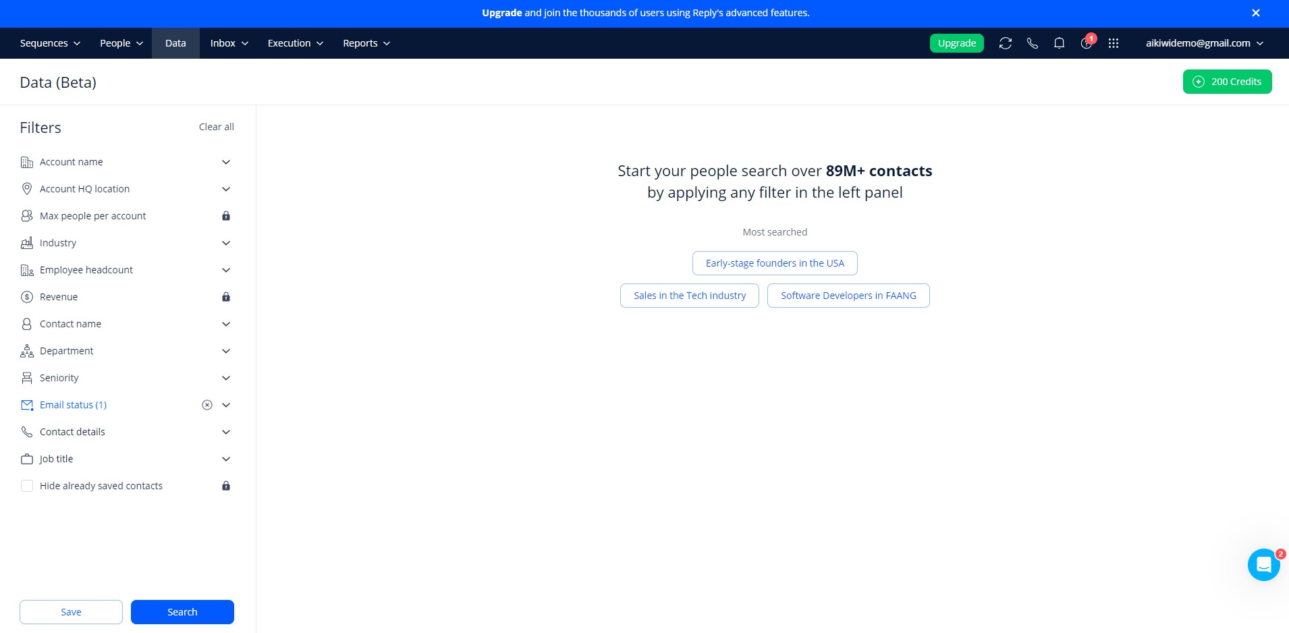Click the icon with red badge in top bar
Image resolution: width=1289 pixels, height=633 pixels.
(x=1087, y=43)
